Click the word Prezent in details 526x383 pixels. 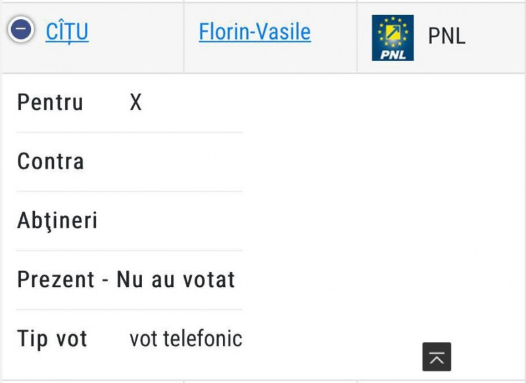click(x=56, y=279)
